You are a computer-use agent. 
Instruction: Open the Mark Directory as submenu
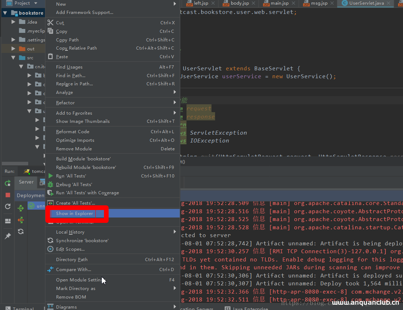coord(113,289)
